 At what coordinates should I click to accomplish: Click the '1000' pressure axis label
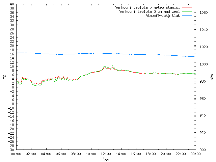[204, 64]
